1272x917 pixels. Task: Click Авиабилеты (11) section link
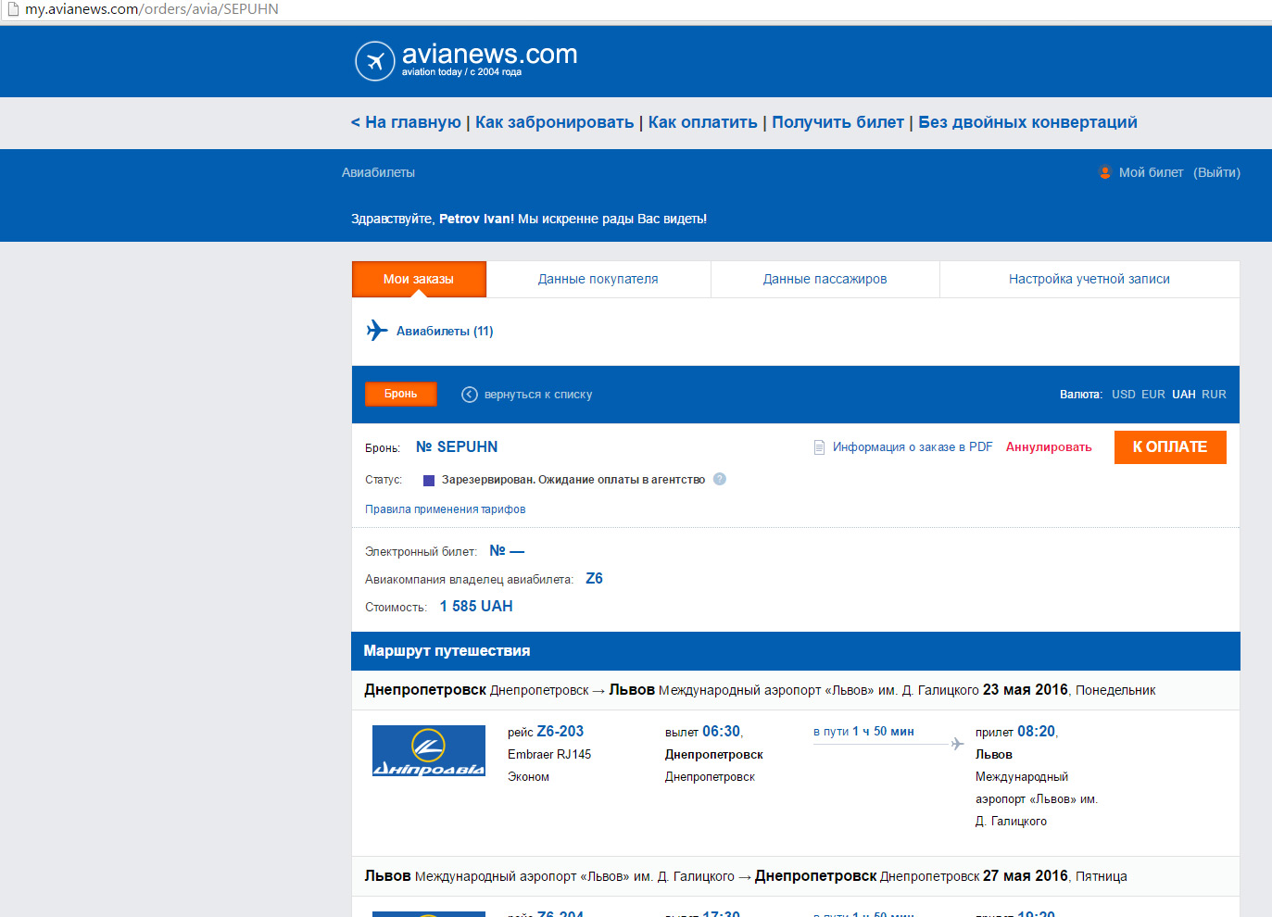point(445,331)
